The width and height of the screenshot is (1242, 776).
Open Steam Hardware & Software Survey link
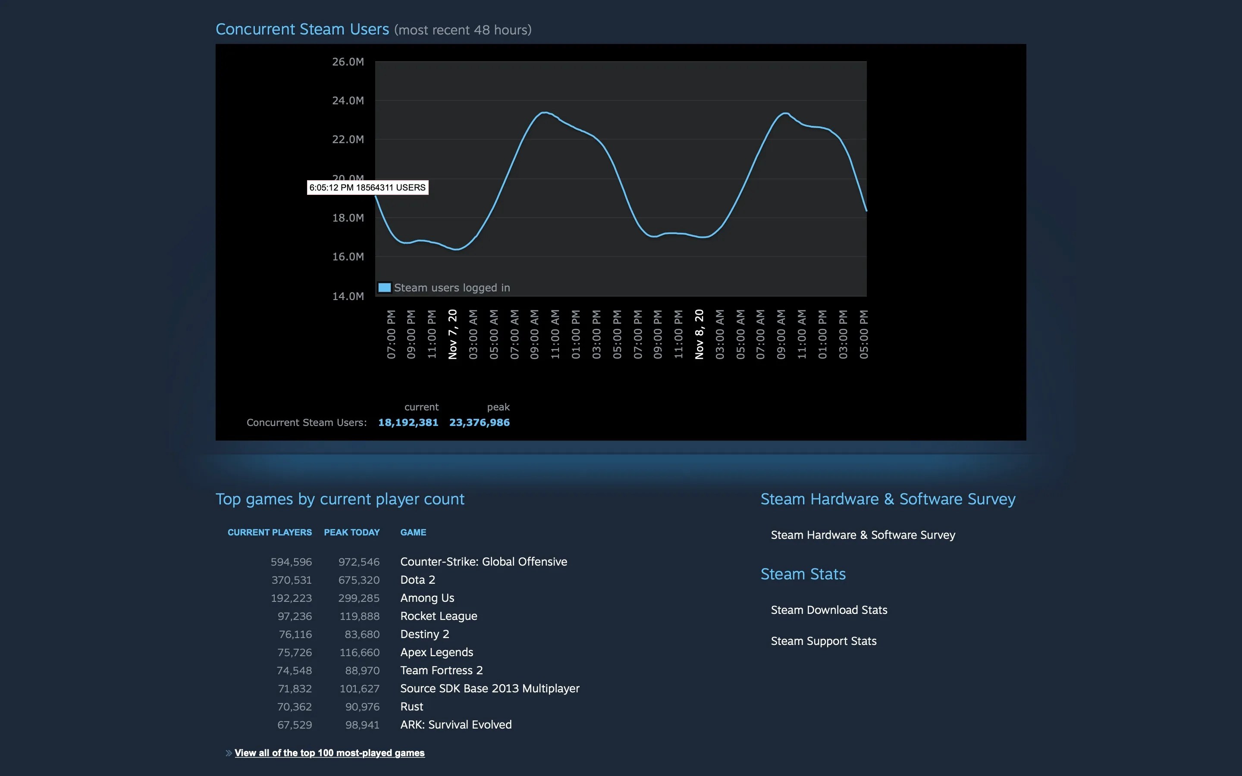(863, 535)
